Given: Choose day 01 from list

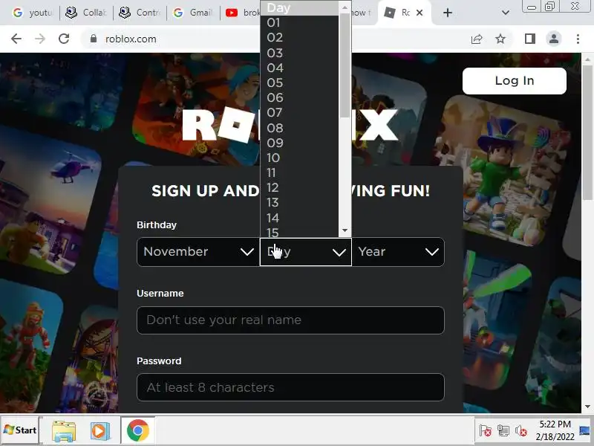Looking at the screenshot, I should click(299, 23).
